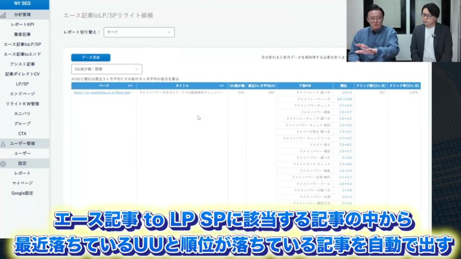Expand the UU減少幅:降順 sort dropdown

click(107, 69)
